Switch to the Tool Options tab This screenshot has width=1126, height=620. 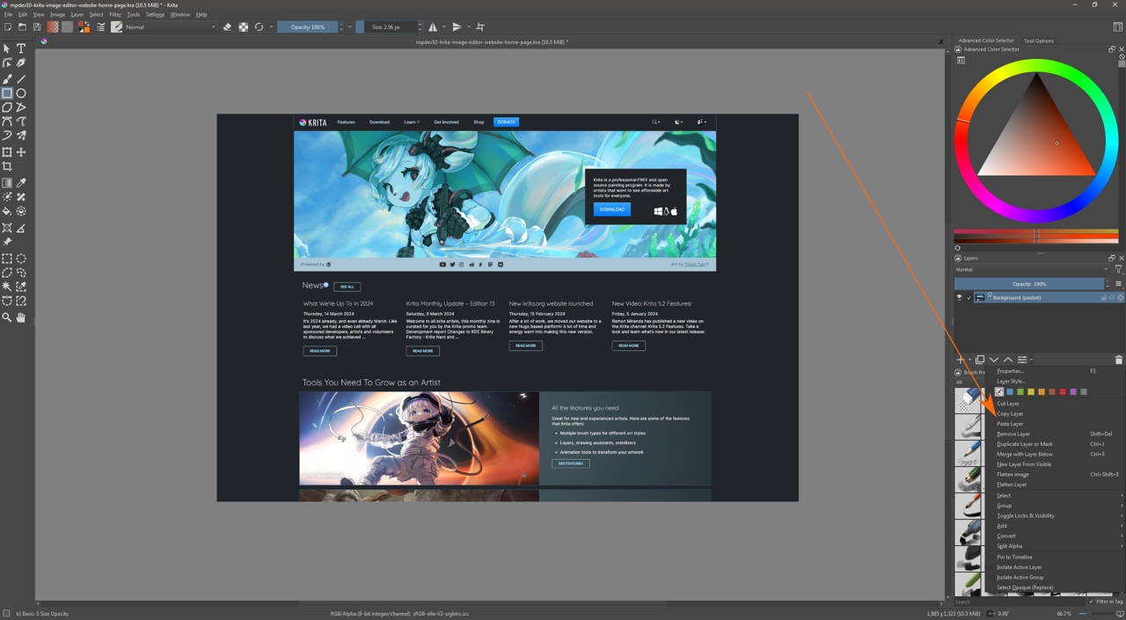coord(1038,40)
